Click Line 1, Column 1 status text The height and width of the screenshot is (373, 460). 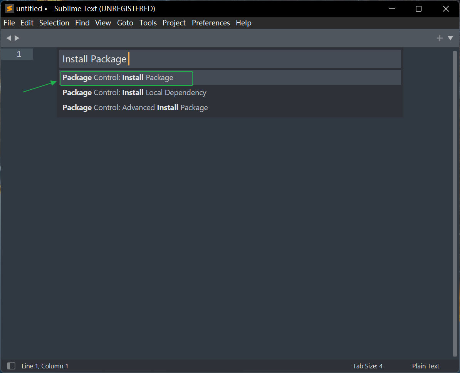tap(45, 366)
